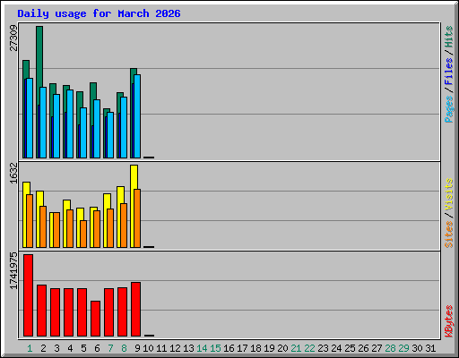The image size is (459, 358).
Task: Click the Files legend label
Action: tap(449, 72)
